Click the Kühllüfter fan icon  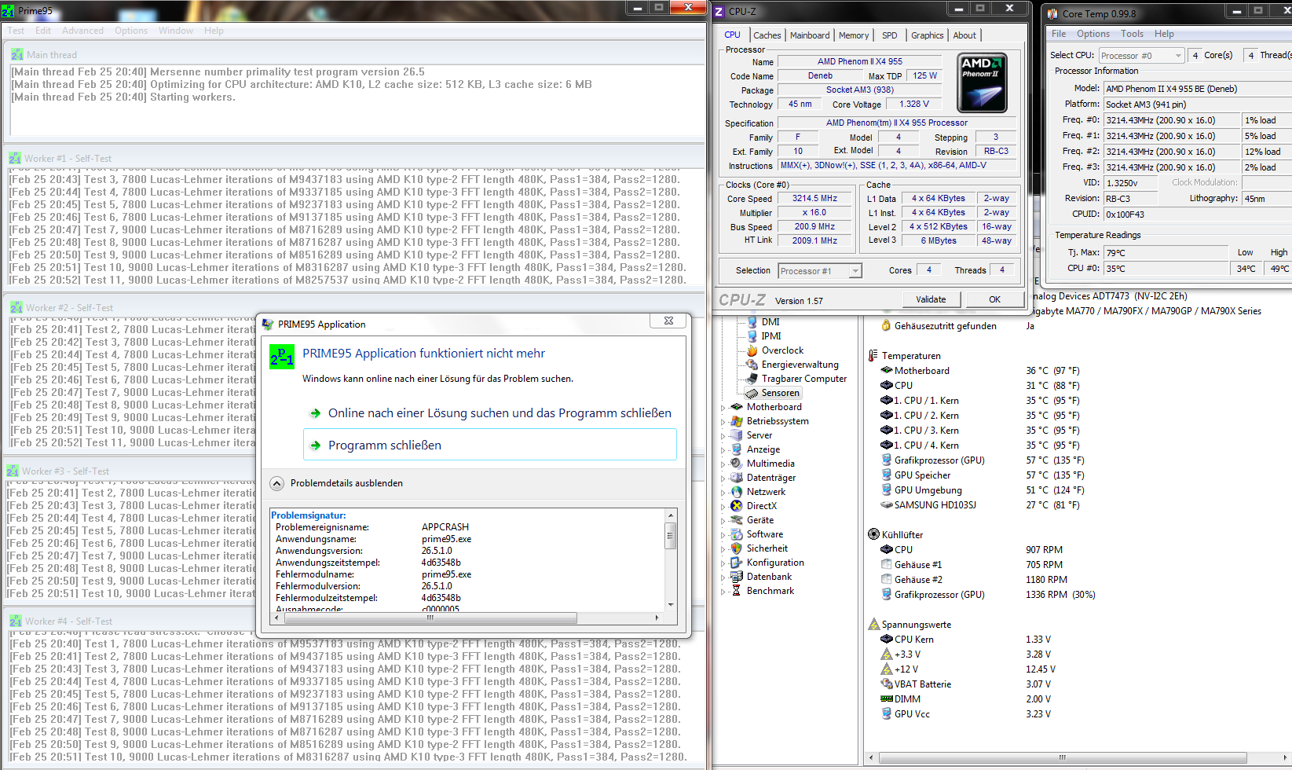coord(873,534)
